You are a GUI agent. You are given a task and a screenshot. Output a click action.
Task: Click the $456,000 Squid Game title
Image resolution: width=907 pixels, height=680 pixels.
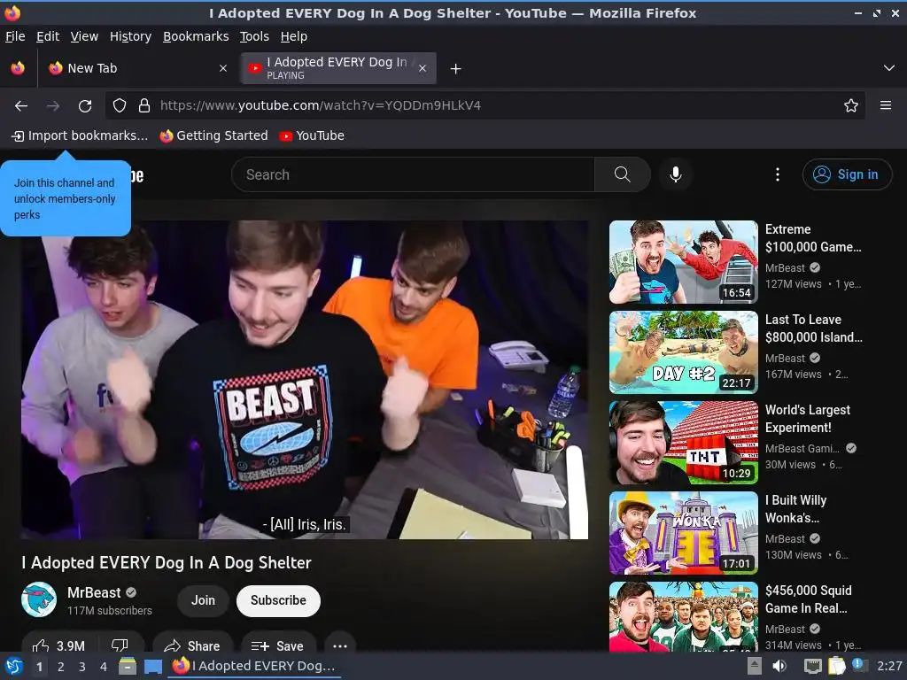coord(808,599)
